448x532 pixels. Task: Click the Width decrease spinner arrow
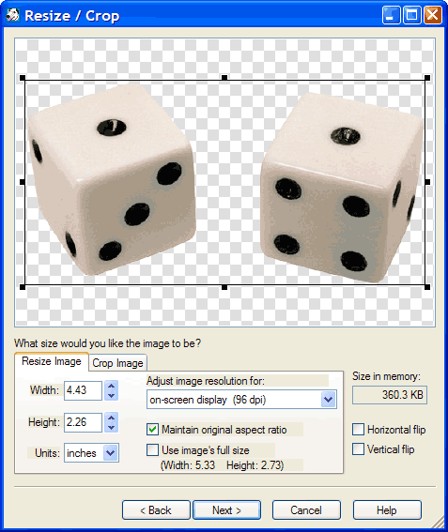coord(112,395)
